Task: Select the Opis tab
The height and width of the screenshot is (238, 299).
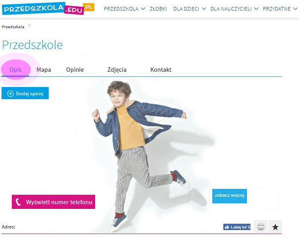Action: [15, 70]
